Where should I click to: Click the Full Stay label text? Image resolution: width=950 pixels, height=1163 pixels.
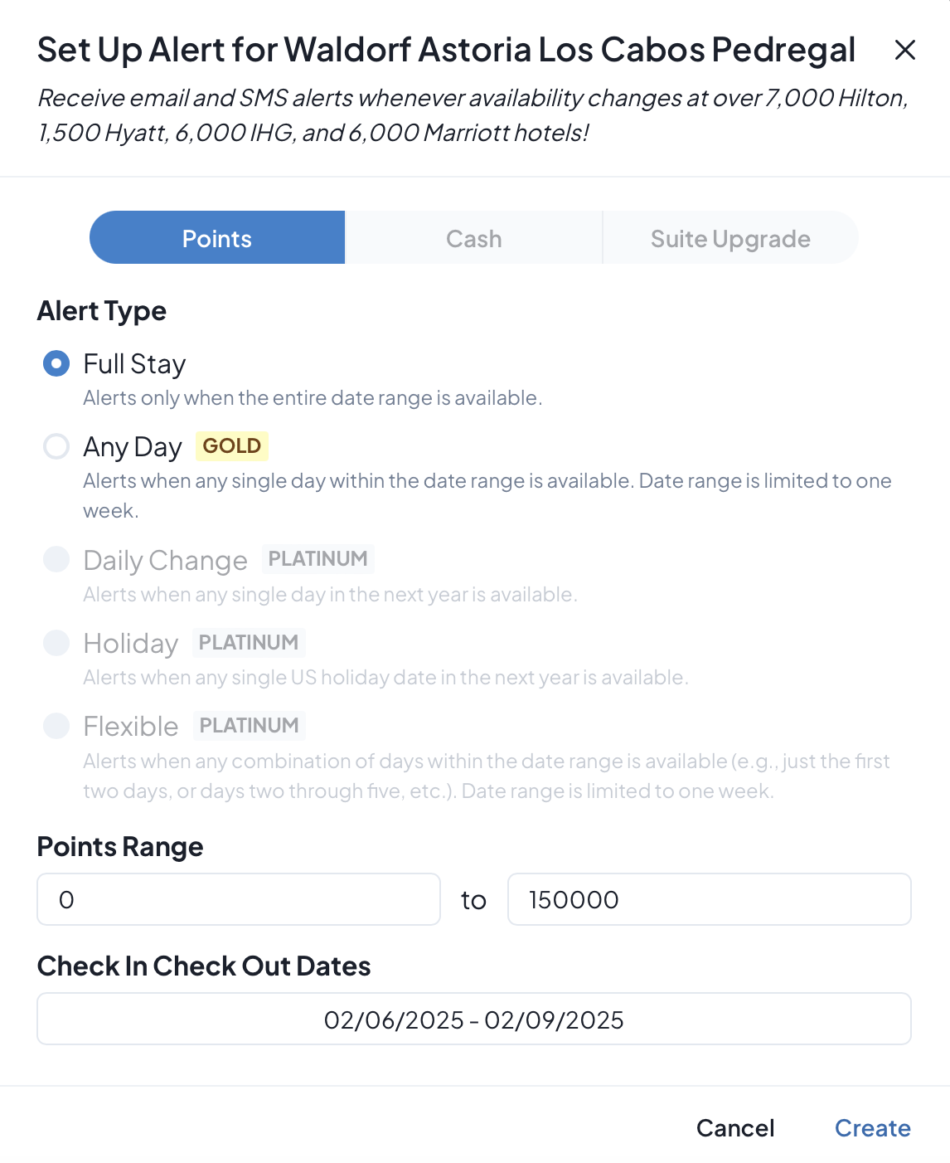pyautogui.click(x=134, y=364)
